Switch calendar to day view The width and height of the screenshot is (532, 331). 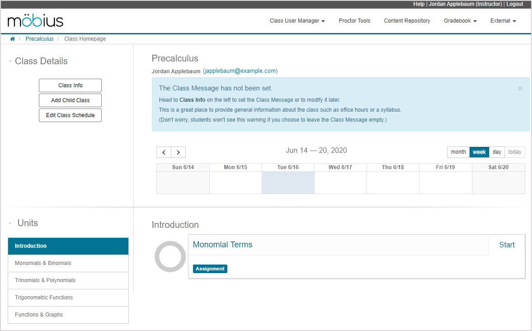tap(497, 152)
